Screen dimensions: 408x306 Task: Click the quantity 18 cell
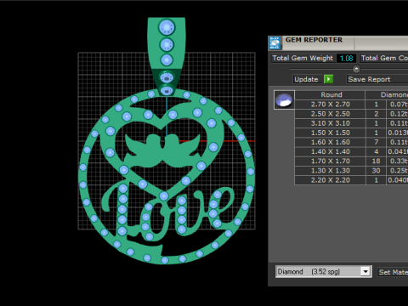point(376,161)
